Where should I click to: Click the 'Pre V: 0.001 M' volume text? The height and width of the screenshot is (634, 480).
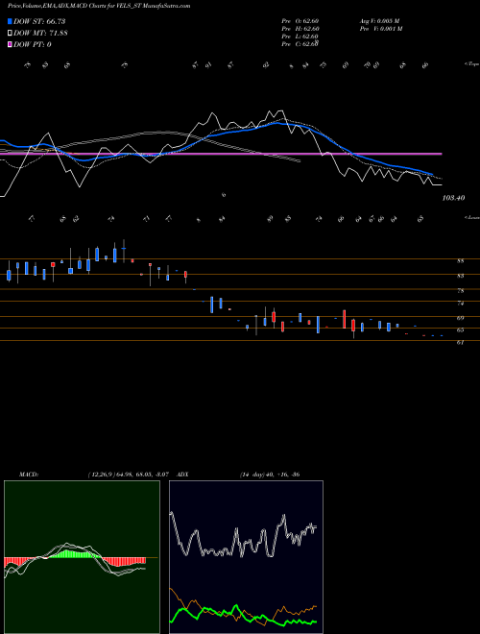pos(381,29)
